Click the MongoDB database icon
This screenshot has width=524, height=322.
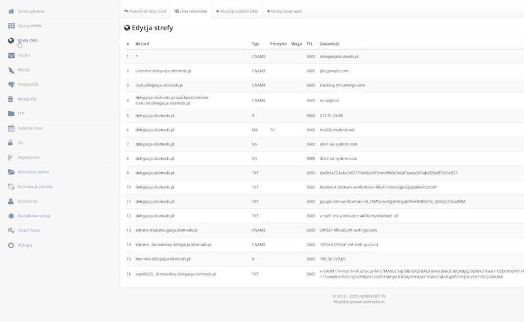[11, 99]
